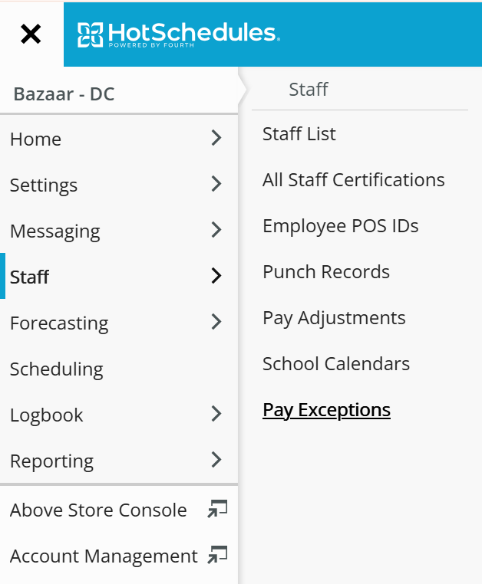The height and width of the screenshot is (584, 482).
Task: Click the external-link icon beside Account Management
Action: 217,555
